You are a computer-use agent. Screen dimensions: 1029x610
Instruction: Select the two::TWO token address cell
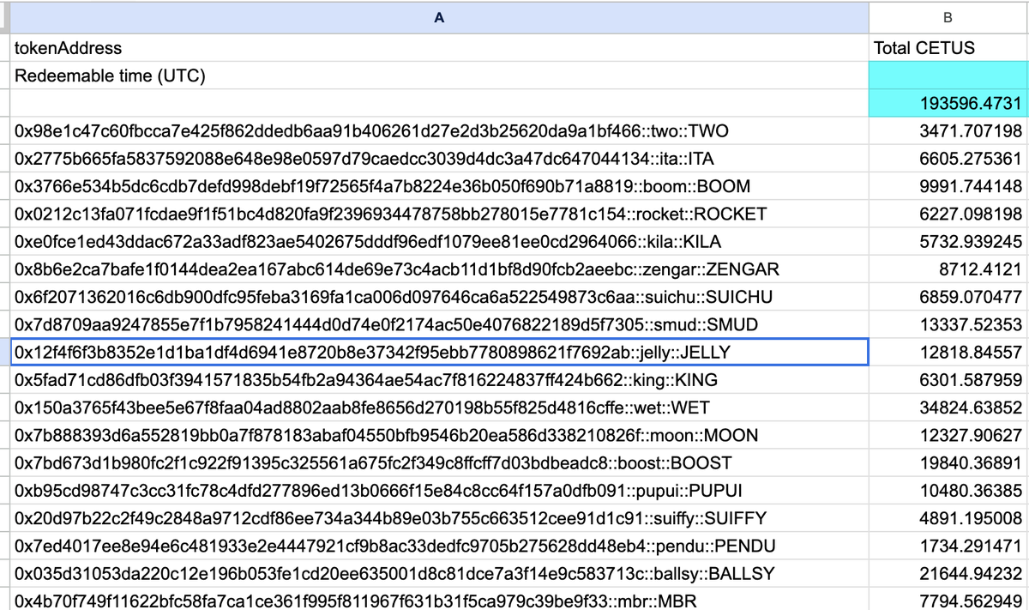click(x=439, y=131)
